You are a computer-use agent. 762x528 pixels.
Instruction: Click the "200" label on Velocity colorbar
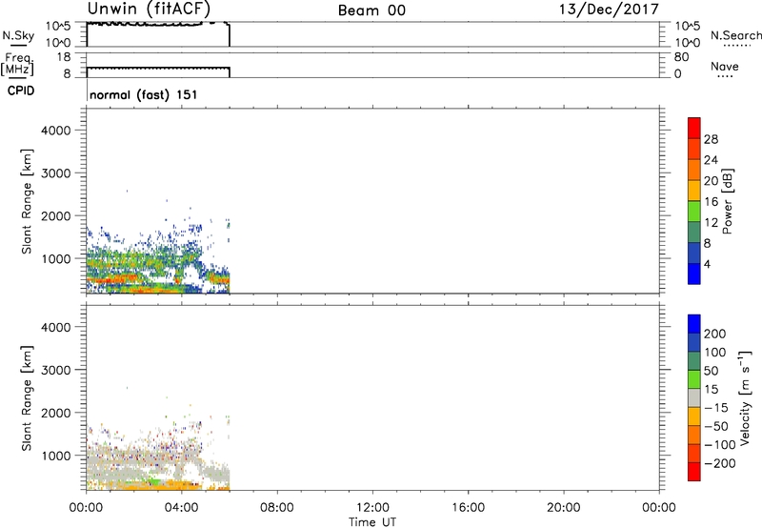pyautogui.click(x=715, y=334)
